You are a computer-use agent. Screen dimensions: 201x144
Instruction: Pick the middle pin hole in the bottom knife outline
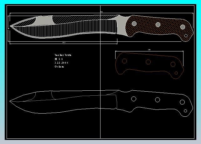pyautogui.click(x=157, y=100)
